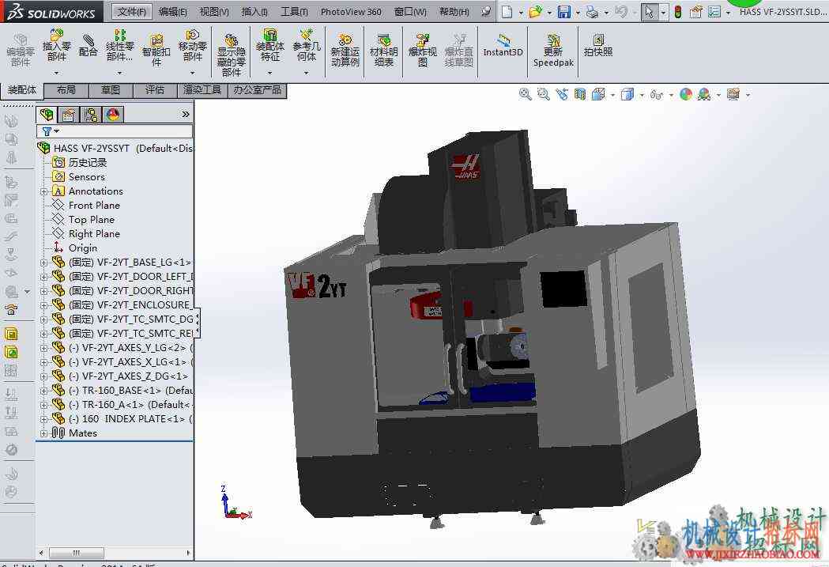Click the Select cursor tool

(650, 12)
